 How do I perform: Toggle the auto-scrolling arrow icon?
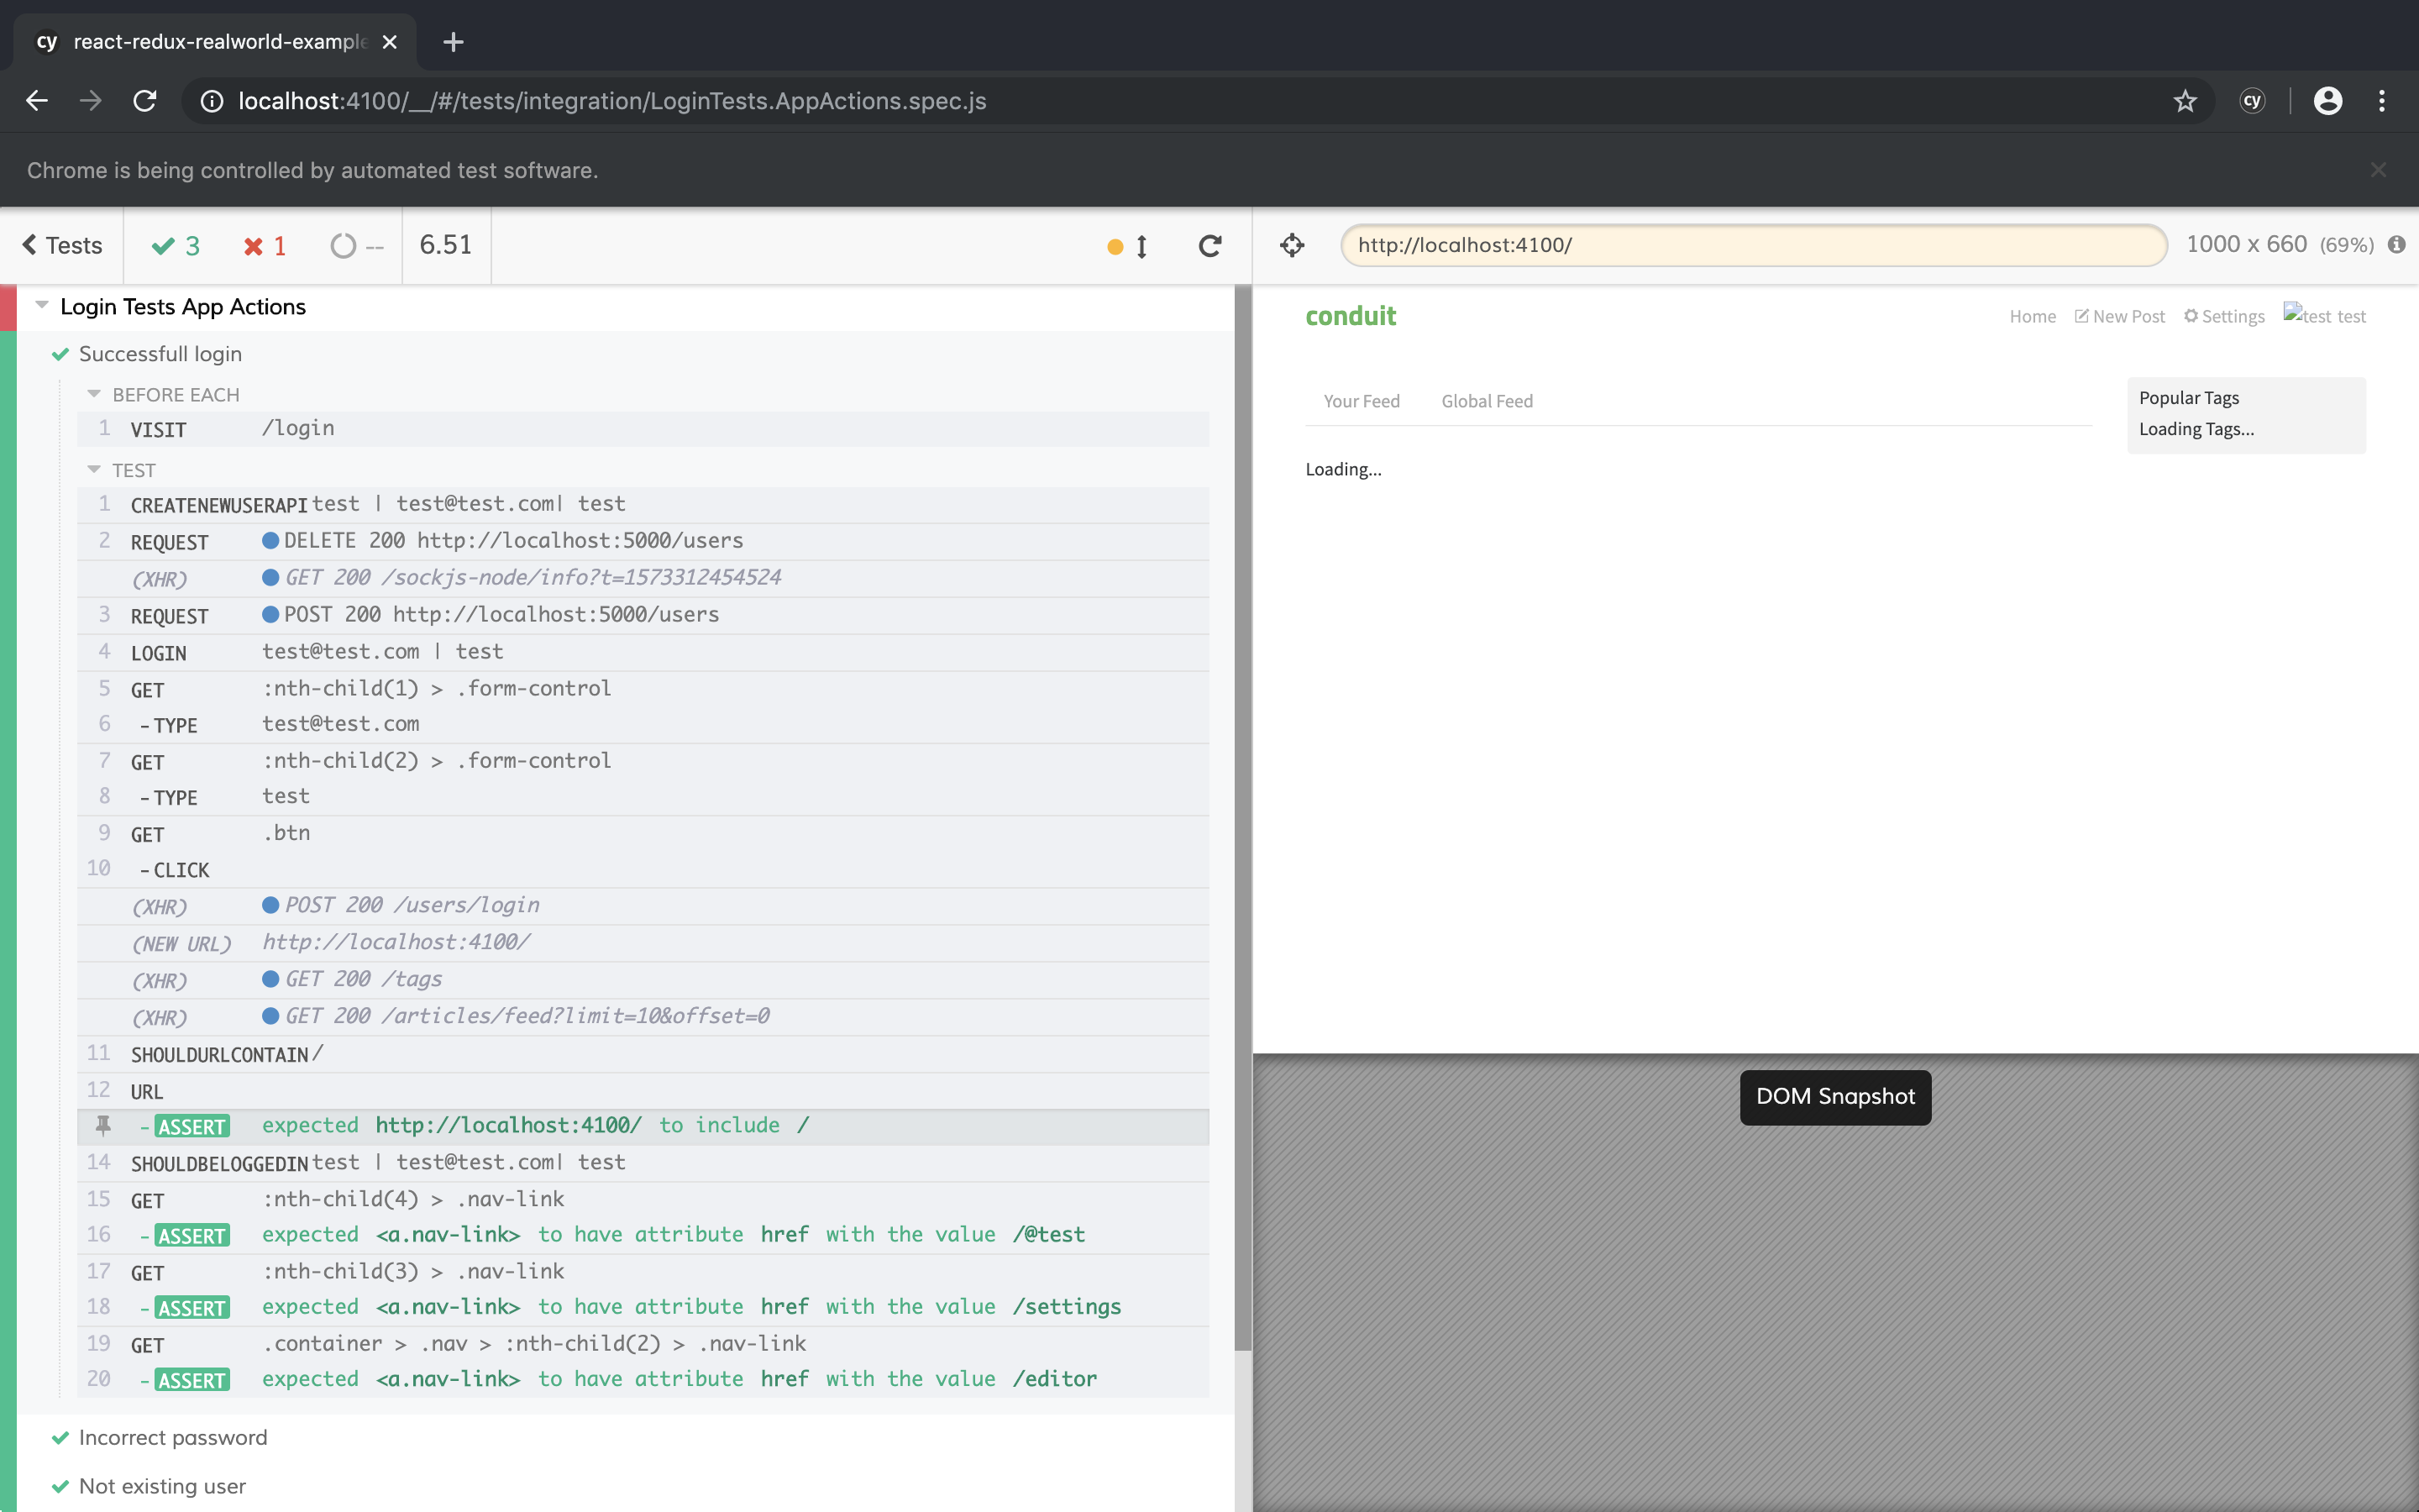(x=1141, y=246)
